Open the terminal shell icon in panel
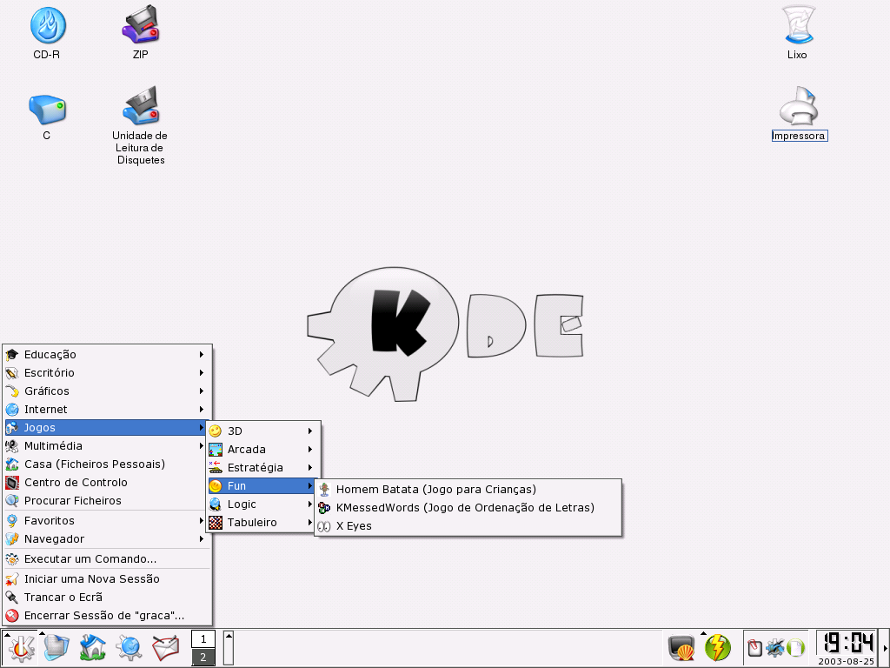Viewport: 890px width, 668px height. click(x=681, y=647)
